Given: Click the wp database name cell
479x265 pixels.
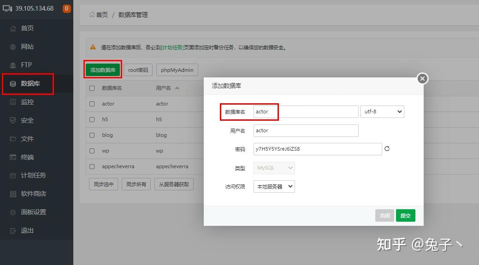Looking at the screenshot, I should [106, 151].
